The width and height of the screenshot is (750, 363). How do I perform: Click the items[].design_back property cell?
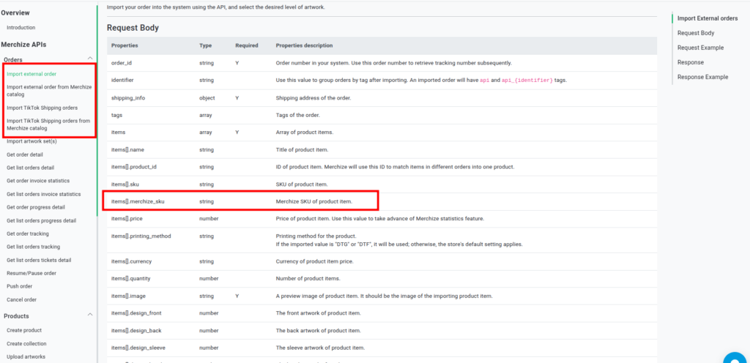(x=137, y=331)
